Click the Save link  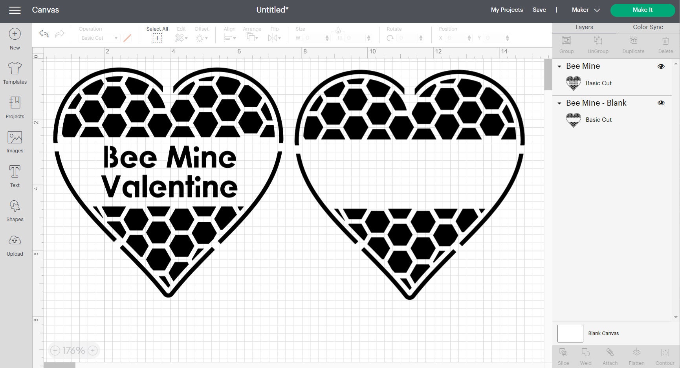[x=539, y=10]
